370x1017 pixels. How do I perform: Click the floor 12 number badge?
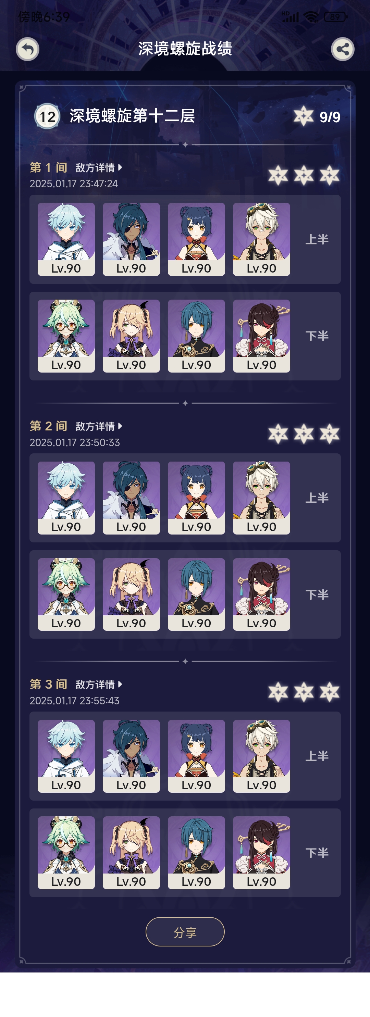coord(47,116)
